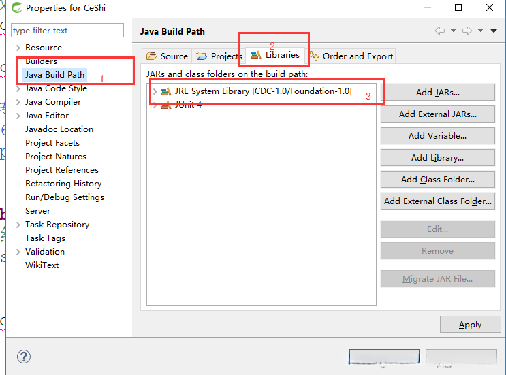Expand the JUnit 4 library node
The width and height of the screenshot is (506, 375).
pos(155,105)
